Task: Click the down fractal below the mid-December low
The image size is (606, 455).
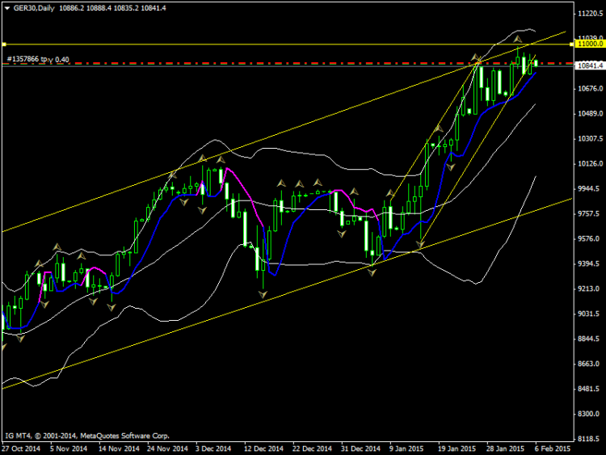Action: click(263, 295)
